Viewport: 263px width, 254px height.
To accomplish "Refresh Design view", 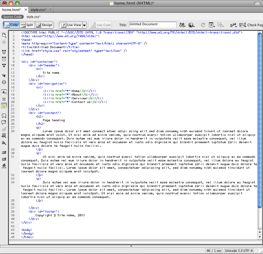I will coord(203,25).
